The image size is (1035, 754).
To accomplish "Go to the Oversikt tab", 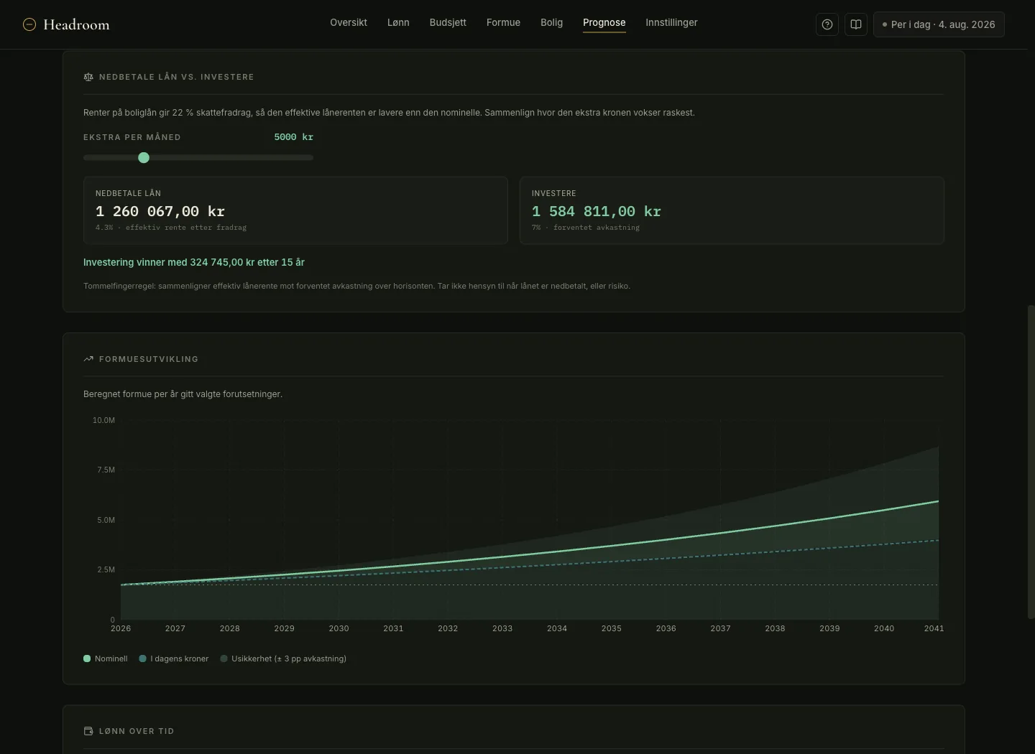I will pyautogui.click(x=349, y=22).
